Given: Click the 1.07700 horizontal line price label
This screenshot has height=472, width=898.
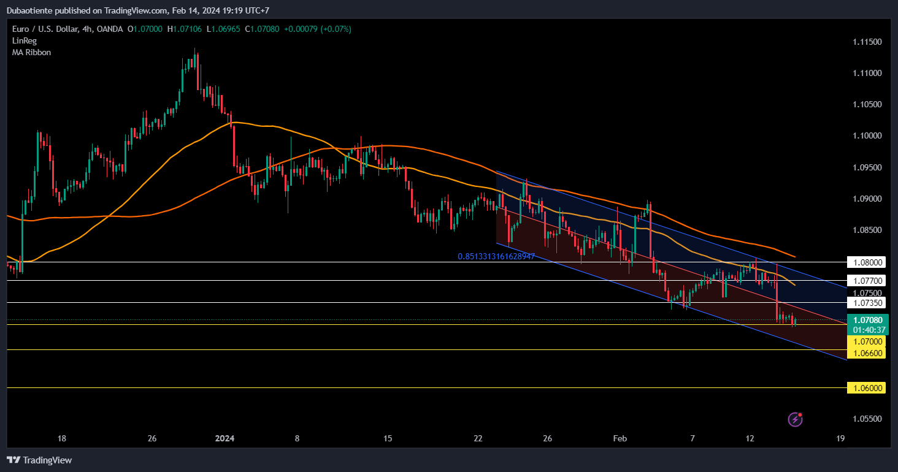Looking at the screenshot, I should click(867, 281).
